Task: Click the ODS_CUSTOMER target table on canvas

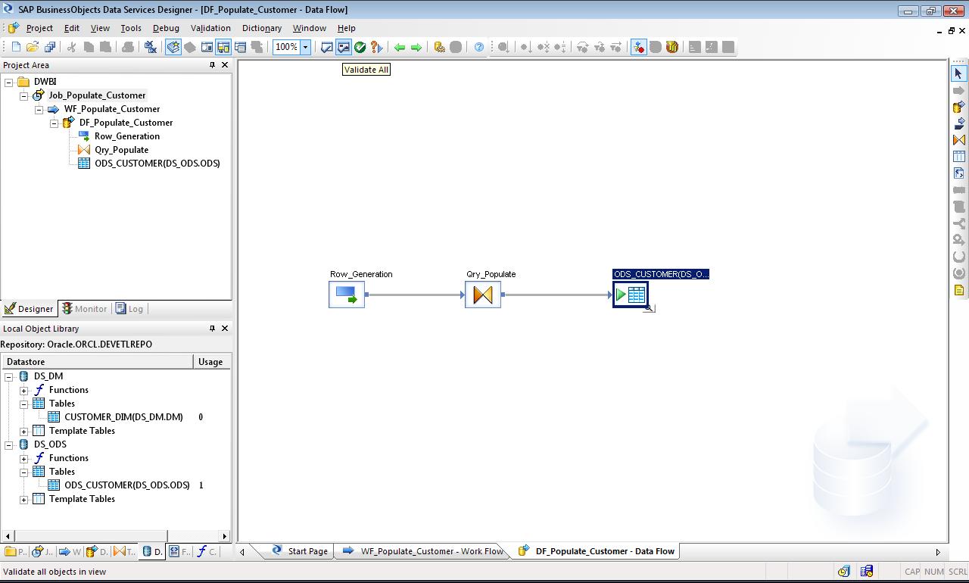Action: click(x=630, y=295)
